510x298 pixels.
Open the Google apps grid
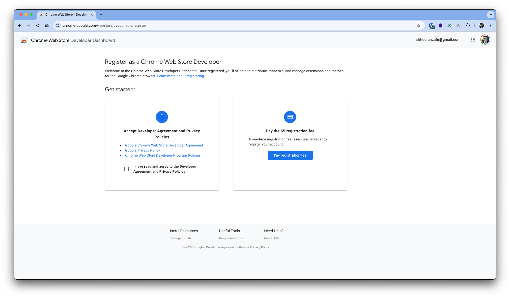tap(473, 40)
